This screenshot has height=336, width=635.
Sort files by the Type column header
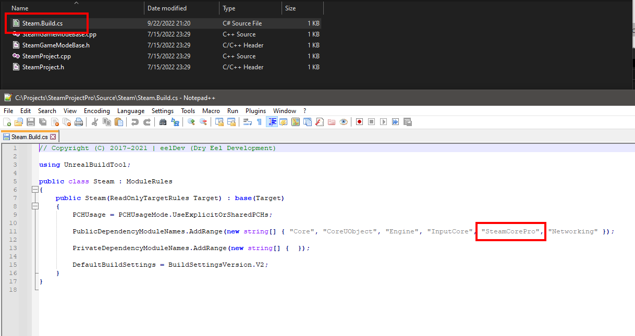click(250, 8)
